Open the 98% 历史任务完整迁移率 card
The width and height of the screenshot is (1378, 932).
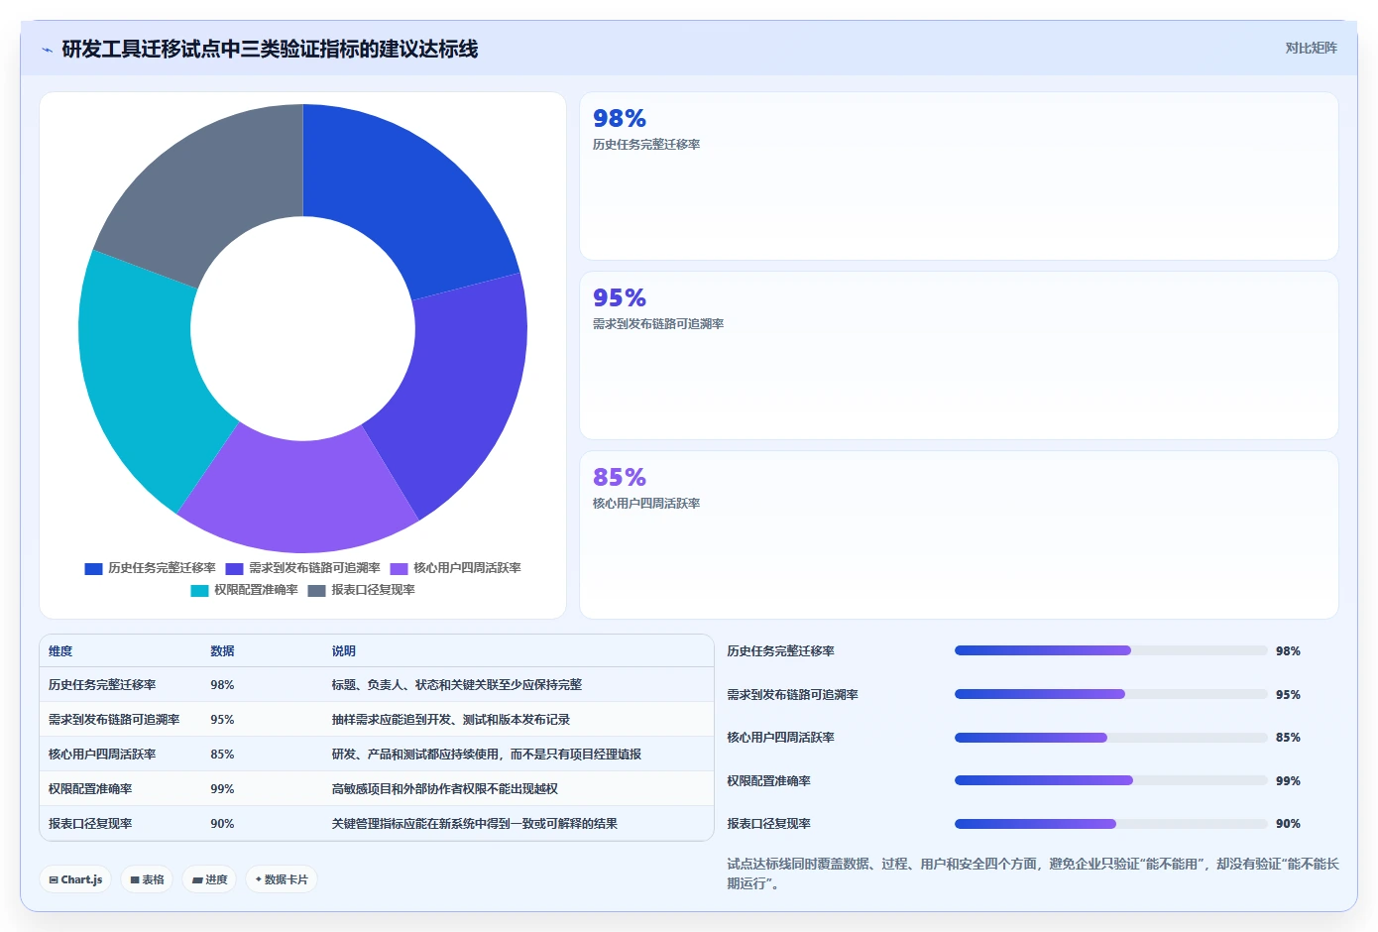coord(959,176)
